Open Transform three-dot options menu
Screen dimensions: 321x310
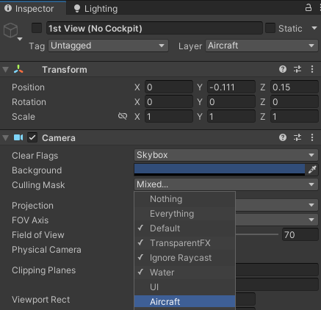pos(312,69)
